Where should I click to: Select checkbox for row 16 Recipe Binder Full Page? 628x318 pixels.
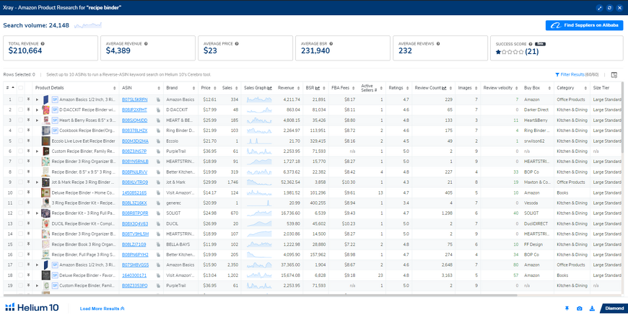click(20, 255)
